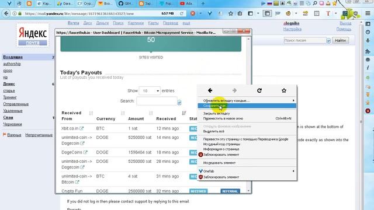Viewport: 374px width, 210px height.
Task: Click the back arrow in the context menu
Action: click(x=210, y=90)
